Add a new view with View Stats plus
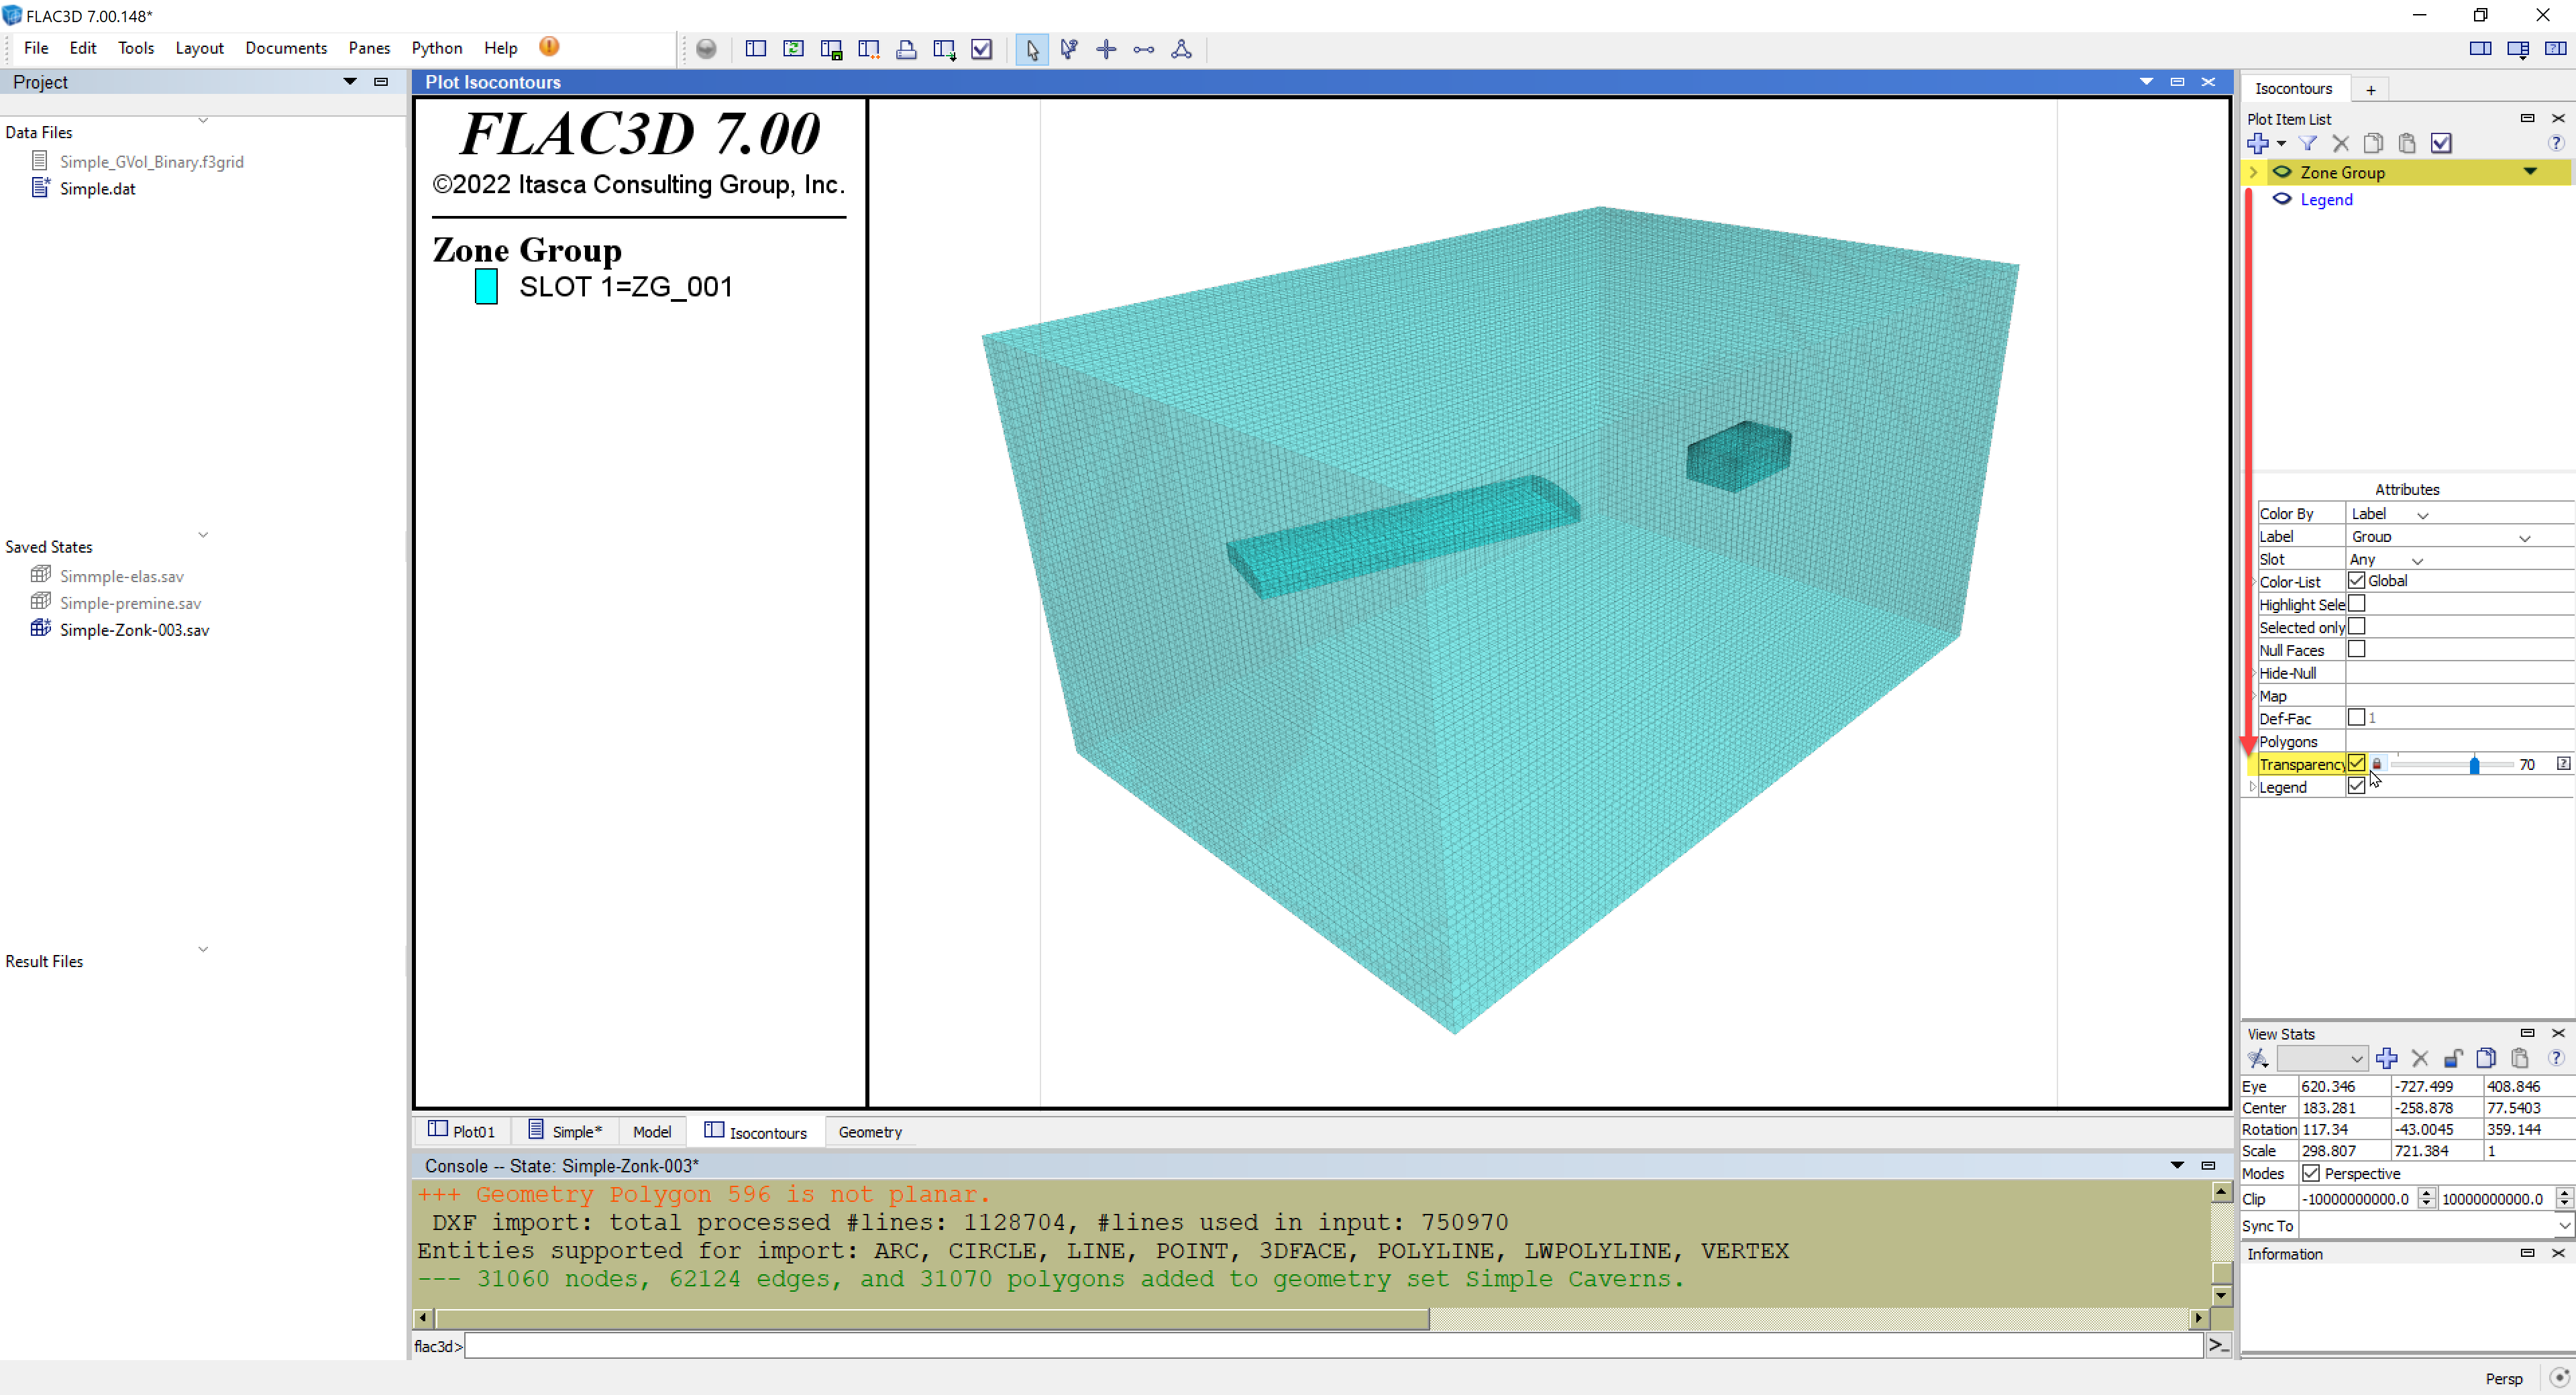Viewport: 2576px width, 1395px height. pyautogui.click(x=2387, y=1058)
